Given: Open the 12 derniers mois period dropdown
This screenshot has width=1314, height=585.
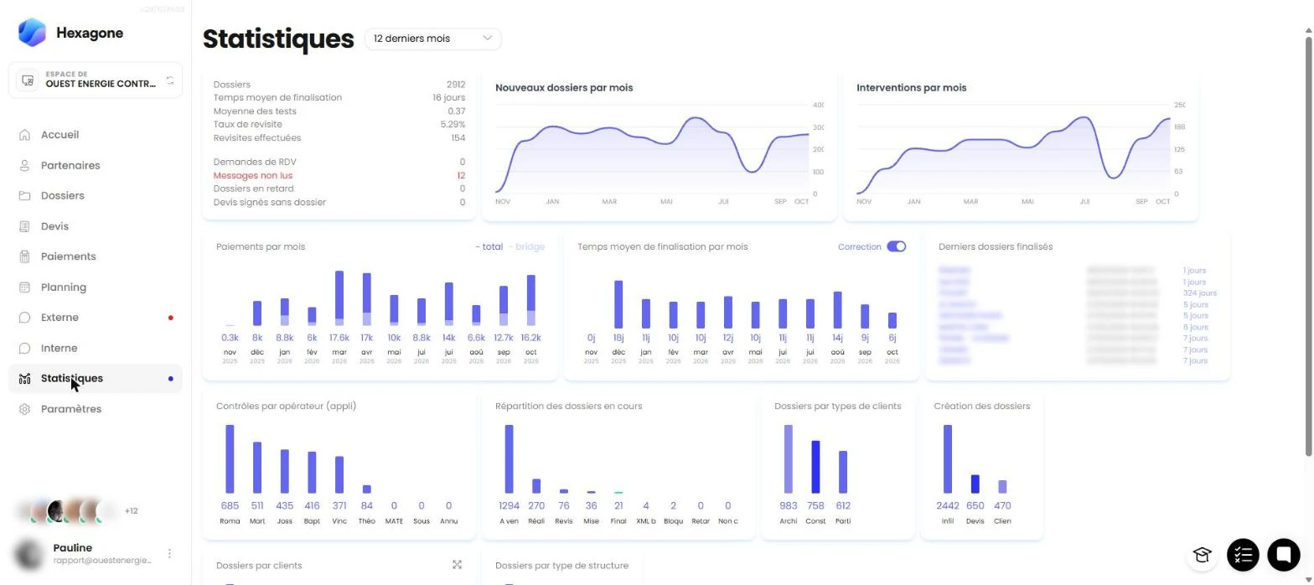Looking at the screenshot, I should [432, 39].
